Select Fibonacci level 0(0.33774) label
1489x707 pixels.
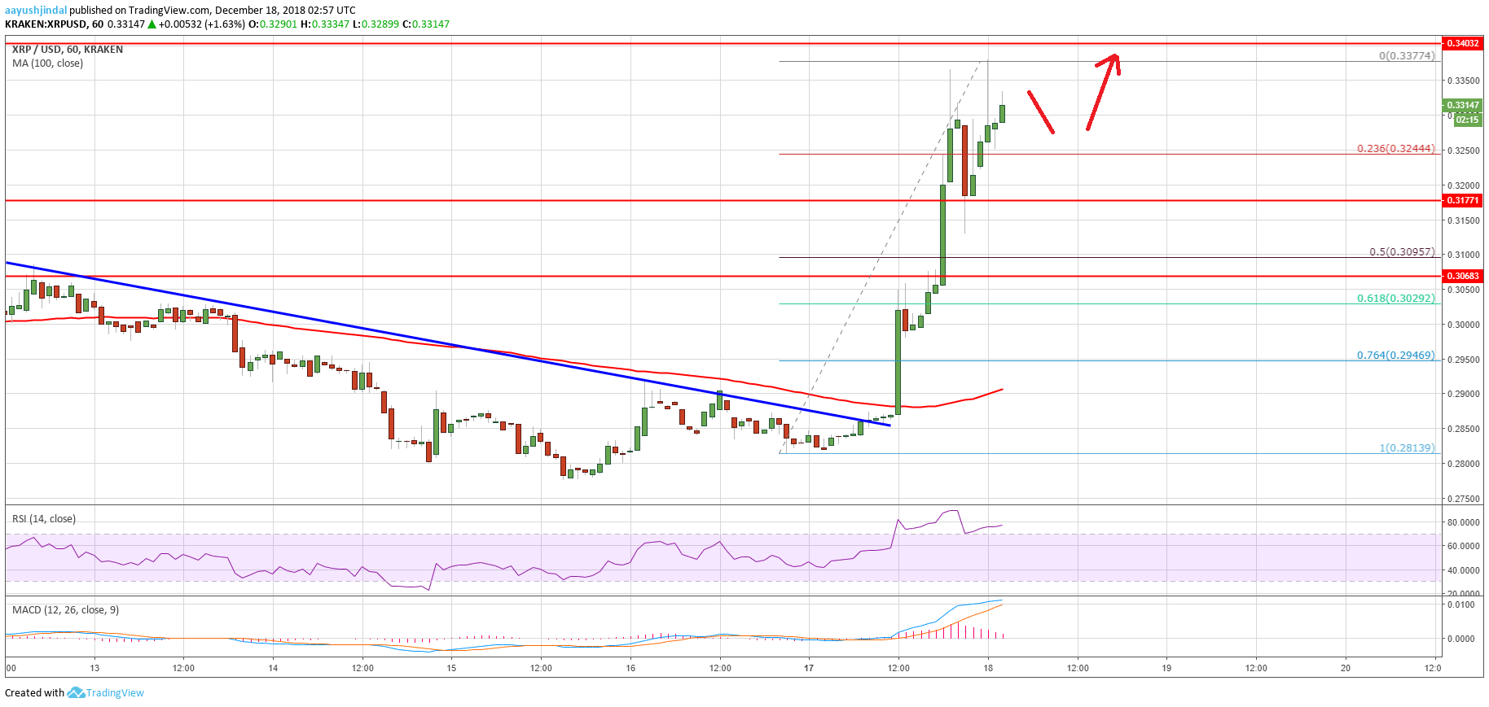point(1407,56)
